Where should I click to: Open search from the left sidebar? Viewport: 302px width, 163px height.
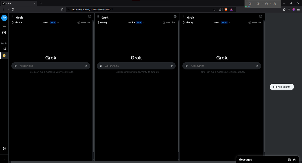click(x=4, y=25)
